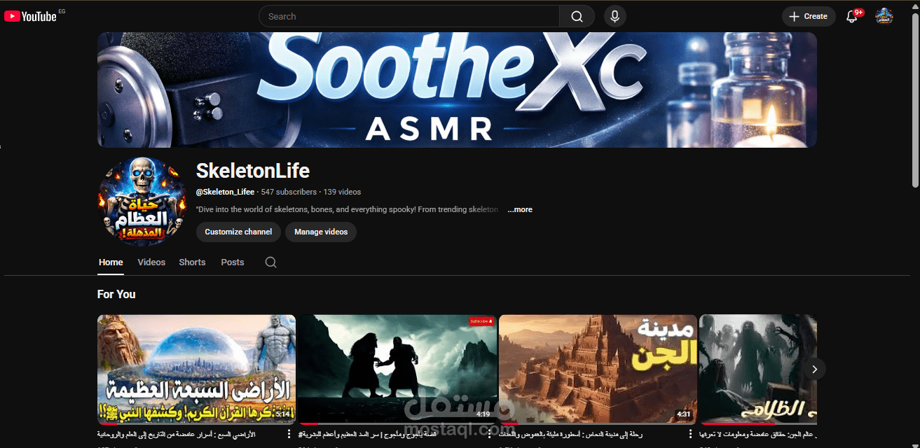Click Customize channel button
Viewport: 920px width, 448px height.
coord(238,232)
